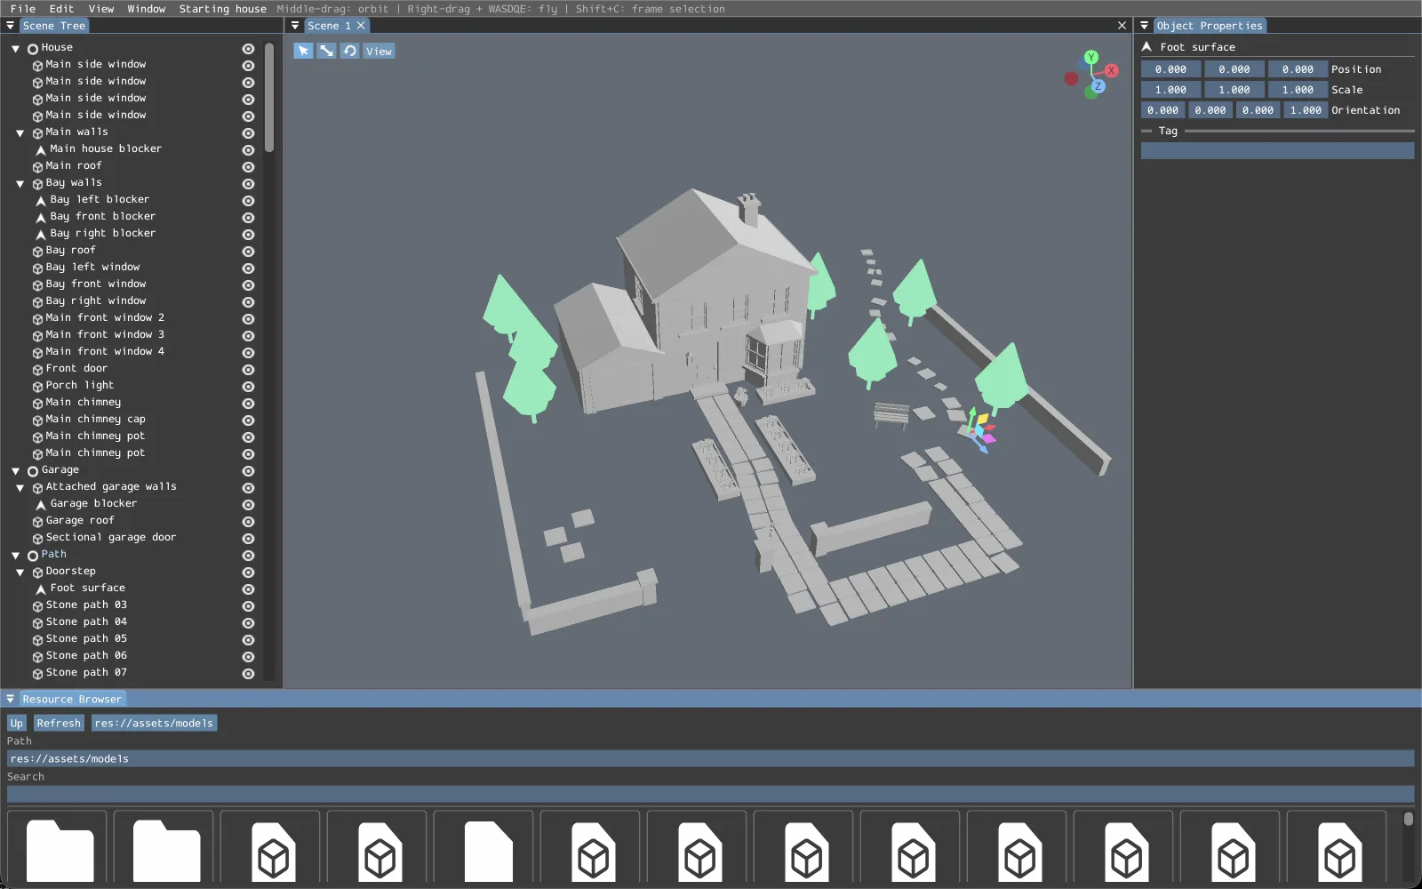Refresh the Resource Browser

[59, 723]
